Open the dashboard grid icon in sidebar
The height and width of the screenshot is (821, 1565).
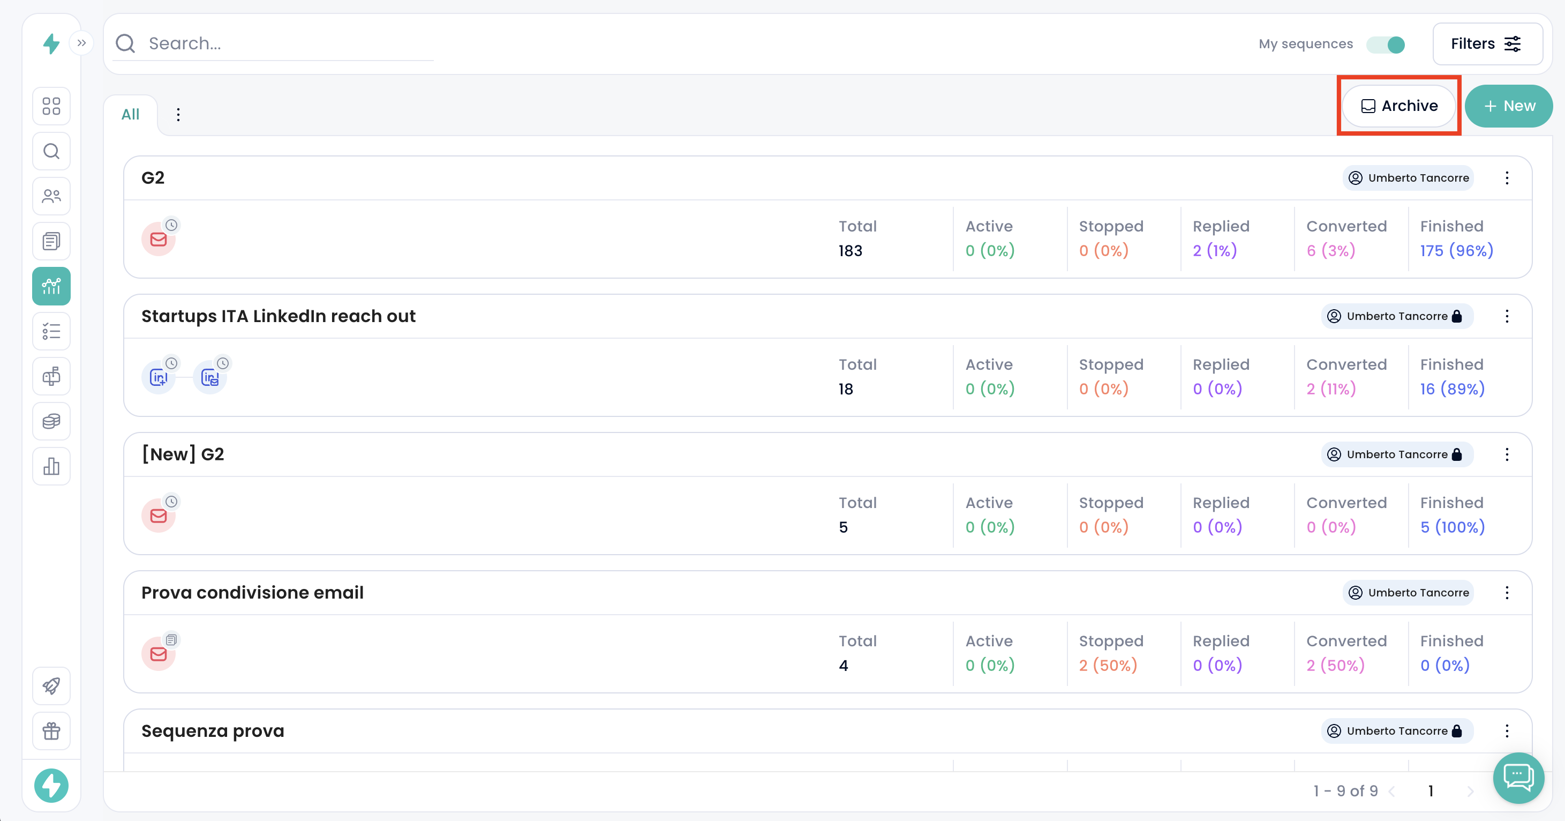pyautogui.click(x=51, y=106)
